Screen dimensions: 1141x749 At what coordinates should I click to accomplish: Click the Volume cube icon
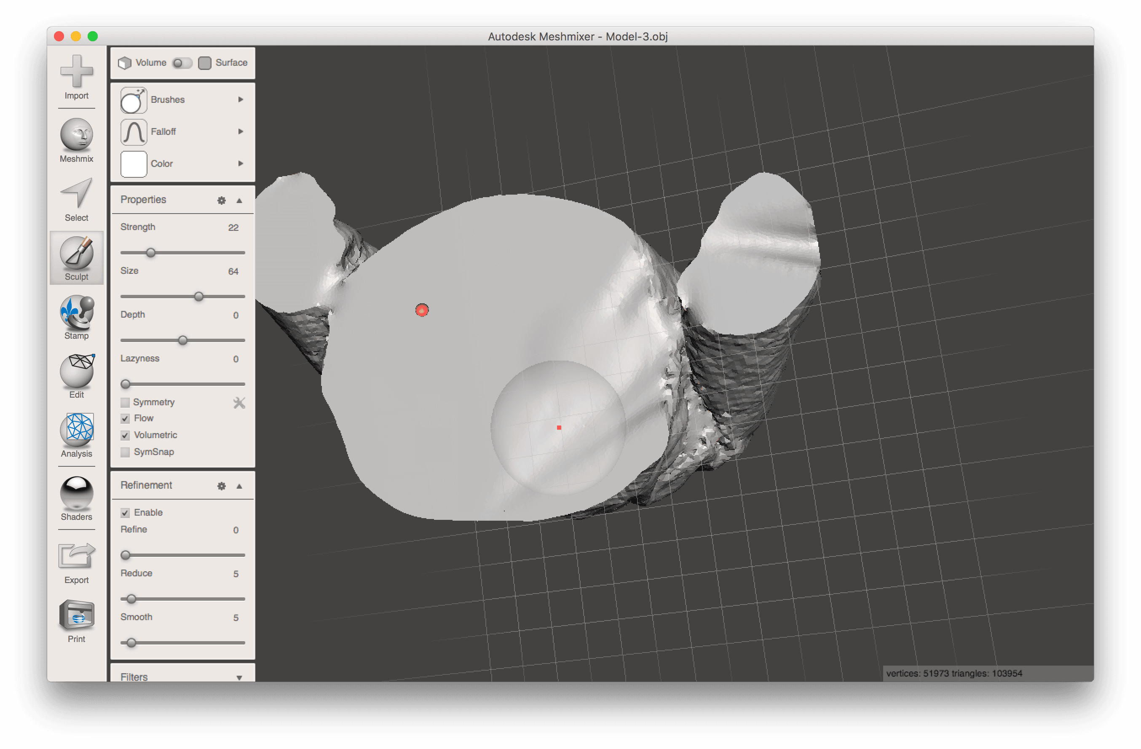click(x=125, y=63)
